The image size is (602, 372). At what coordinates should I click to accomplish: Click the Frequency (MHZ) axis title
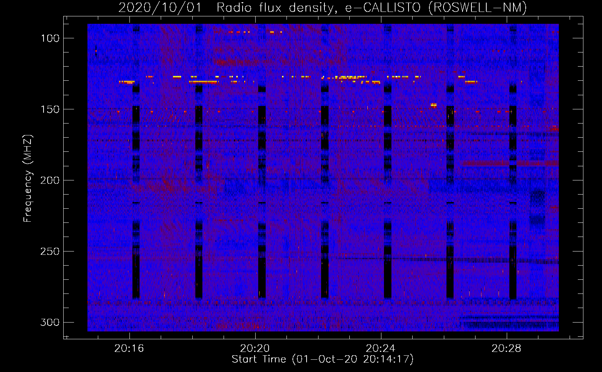click(28, 179)
